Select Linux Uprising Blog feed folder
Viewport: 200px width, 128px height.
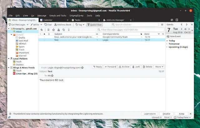pos(27,74)
